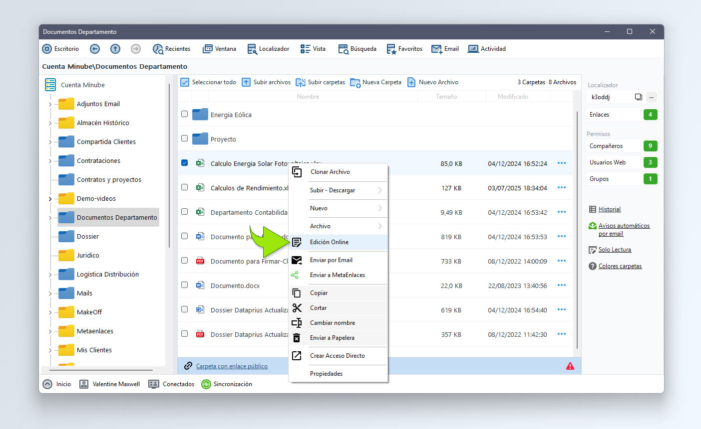Expand the Subir - Descargar submenu arrow
The height and width of the screenshot is (429, 701).
[x=380, y=190]
